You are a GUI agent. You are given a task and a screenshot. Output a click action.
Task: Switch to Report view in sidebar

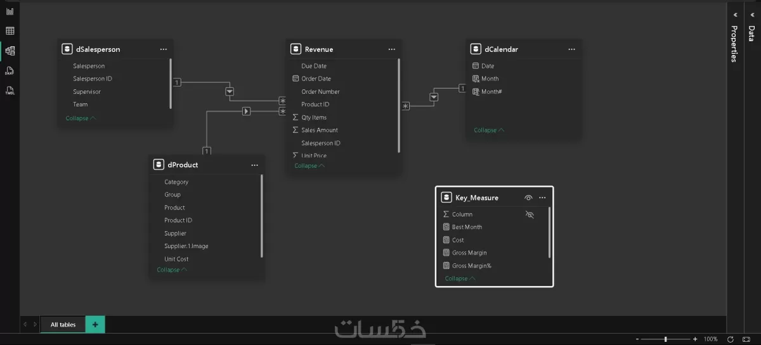(10, 11)
